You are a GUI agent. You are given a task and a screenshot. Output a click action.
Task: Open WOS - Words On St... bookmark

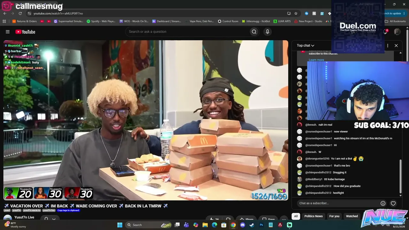click(x=134, y=21)
